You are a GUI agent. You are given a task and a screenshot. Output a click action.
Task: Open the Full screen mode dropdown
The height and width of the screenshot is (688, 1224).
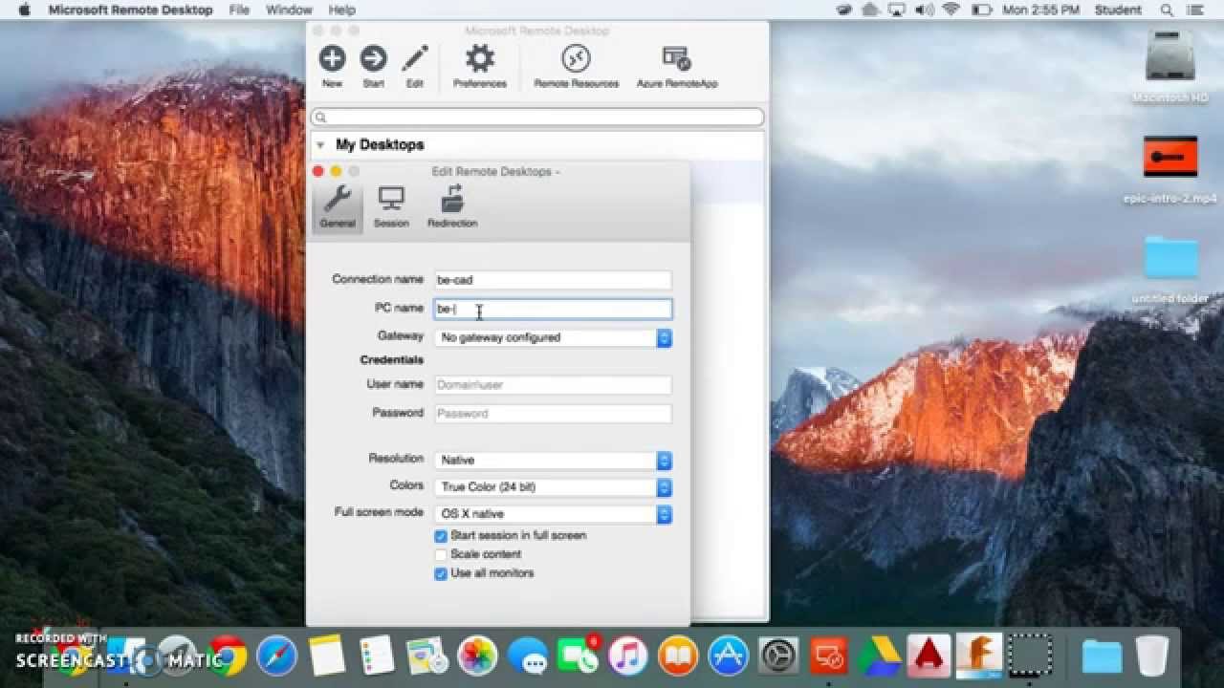[553, 513]
